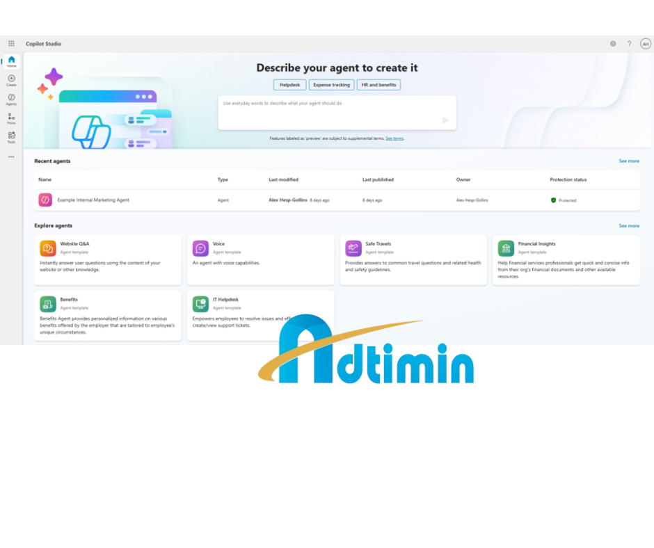Open the Create page from sidebar
The height and width of the screenshot is (548, 654).
click(x=11, y=80)
